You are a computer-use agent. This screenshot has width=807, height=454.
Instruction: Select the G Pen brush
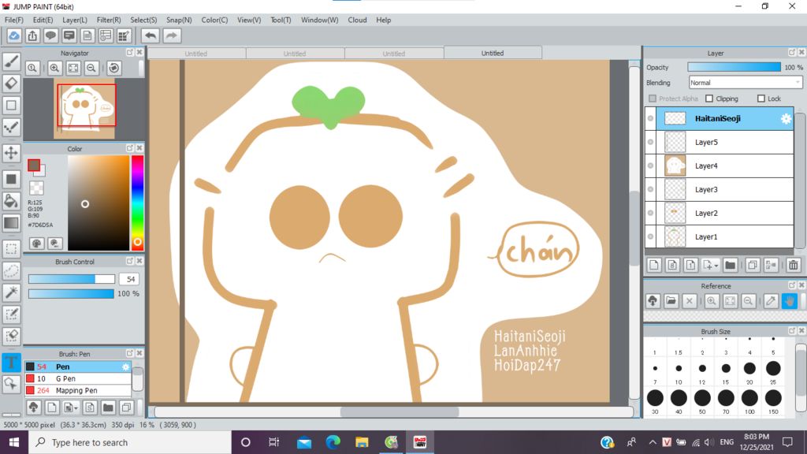click(78, 378)
